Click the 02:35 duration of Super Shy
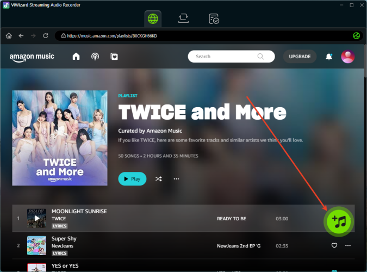Viewport: 367px width, 272px height. pos(282,246)
